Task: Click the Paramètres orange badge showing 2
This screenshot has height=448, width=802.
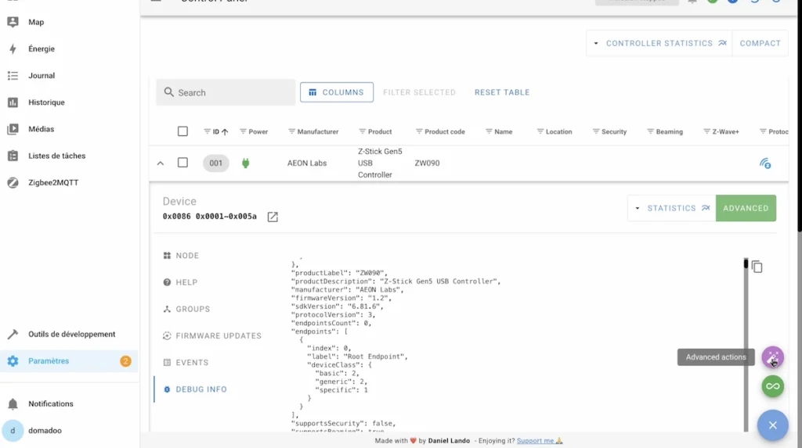Action: (125, 361)
